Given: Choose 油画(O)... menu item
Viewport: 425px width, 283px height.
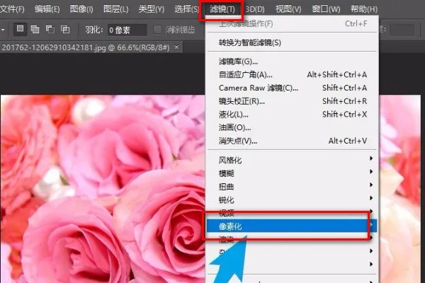Looking at the screenshot, I should 292,127.
